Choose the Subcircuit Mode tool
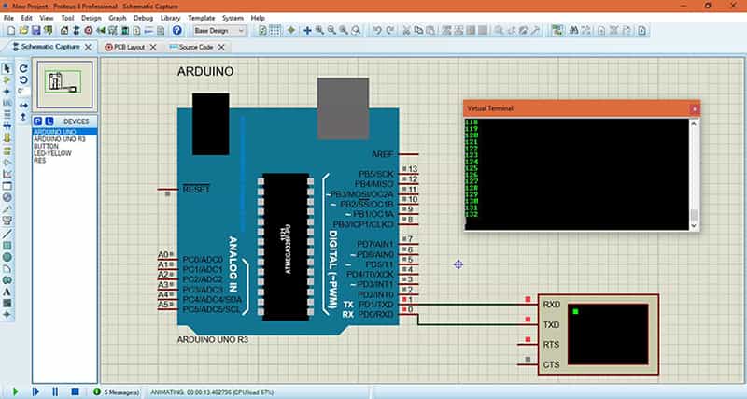This screenshot has width=747, height=399. tap(7, 138)
